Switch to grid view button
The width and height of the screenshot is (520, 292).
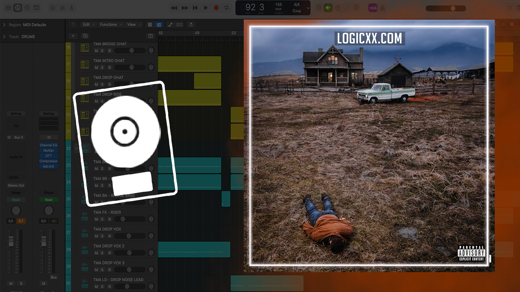150,25
